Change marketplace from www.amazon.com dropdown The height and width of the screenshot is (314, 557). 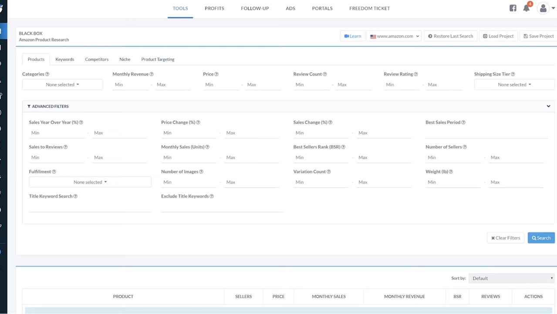[x=395, y=36]
